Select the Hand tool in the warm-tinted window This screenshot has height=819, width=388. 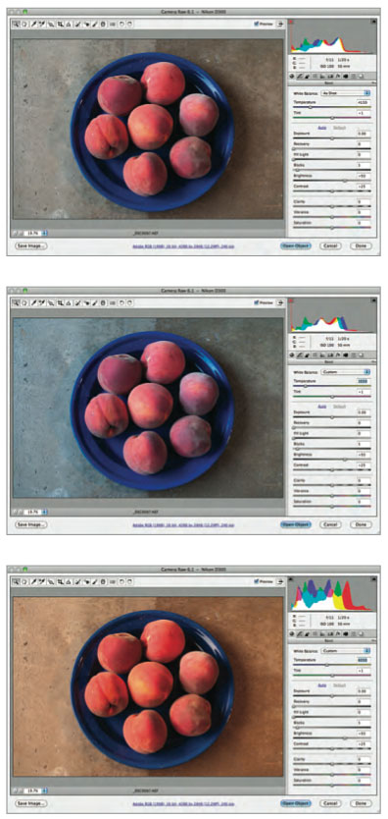pyautogui.click(x=24, y=582)
